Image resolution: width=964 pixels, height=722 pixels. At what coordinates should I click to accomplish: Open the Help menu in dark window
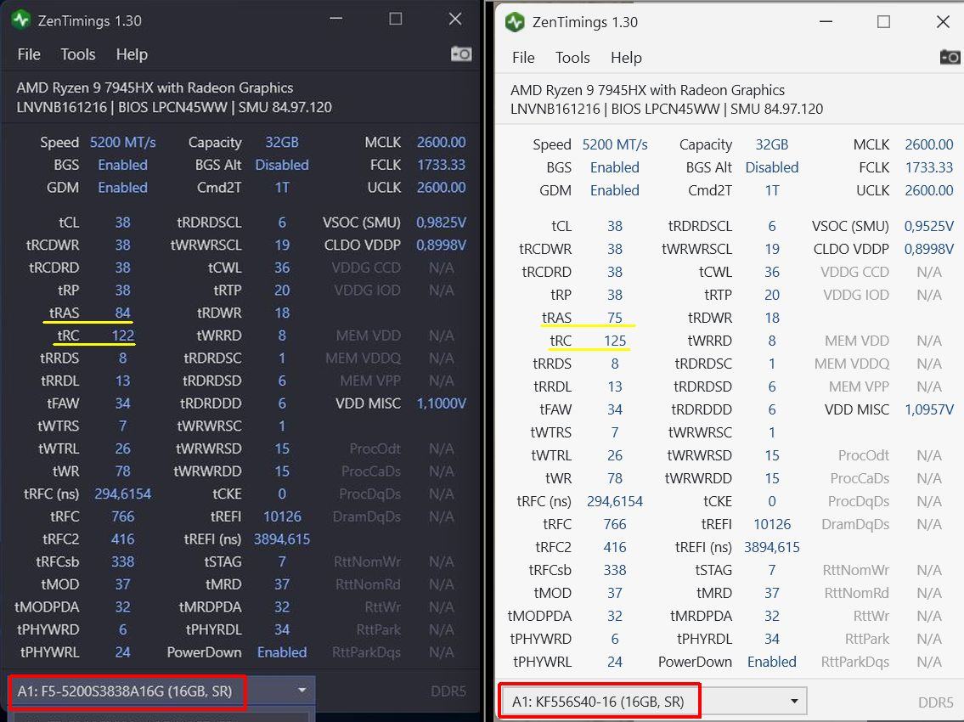pos(132,54)
